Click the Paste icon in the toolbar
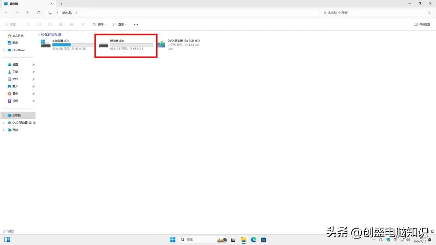The image size is (436, 245). click(x=50, y=24)
